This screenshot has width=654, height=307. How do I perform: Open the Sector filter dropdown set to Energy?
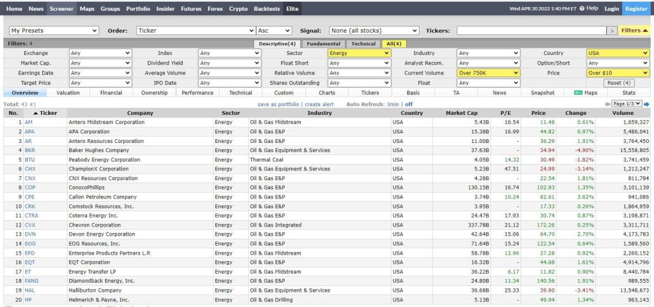tap(360, 54)
